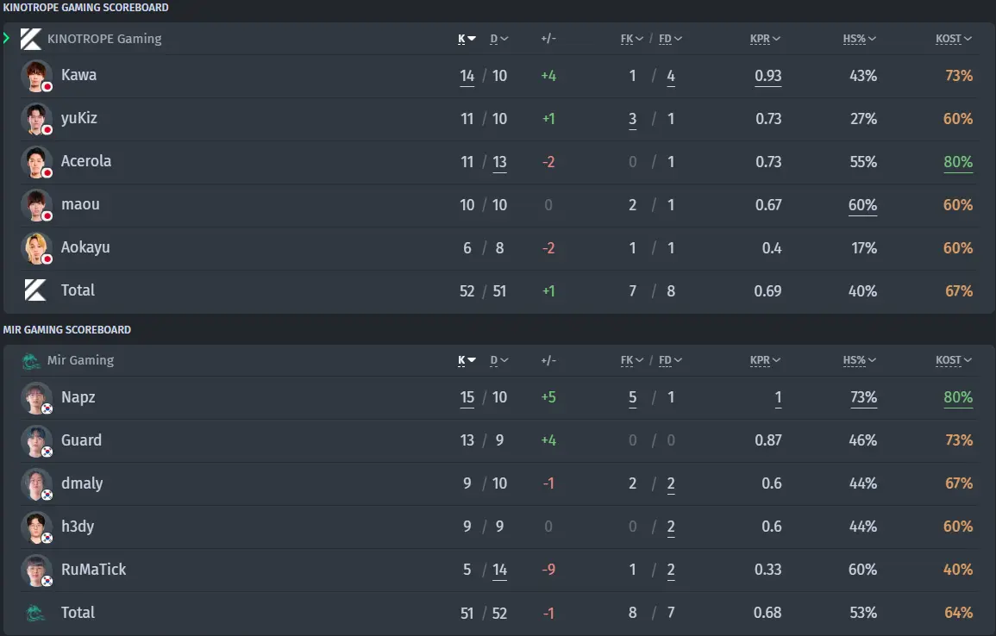Image resolution: width=996 pixels, height=636 pixels.
Task: Click the KINOTROPE logo in Total row
Action: pos(35,290)
